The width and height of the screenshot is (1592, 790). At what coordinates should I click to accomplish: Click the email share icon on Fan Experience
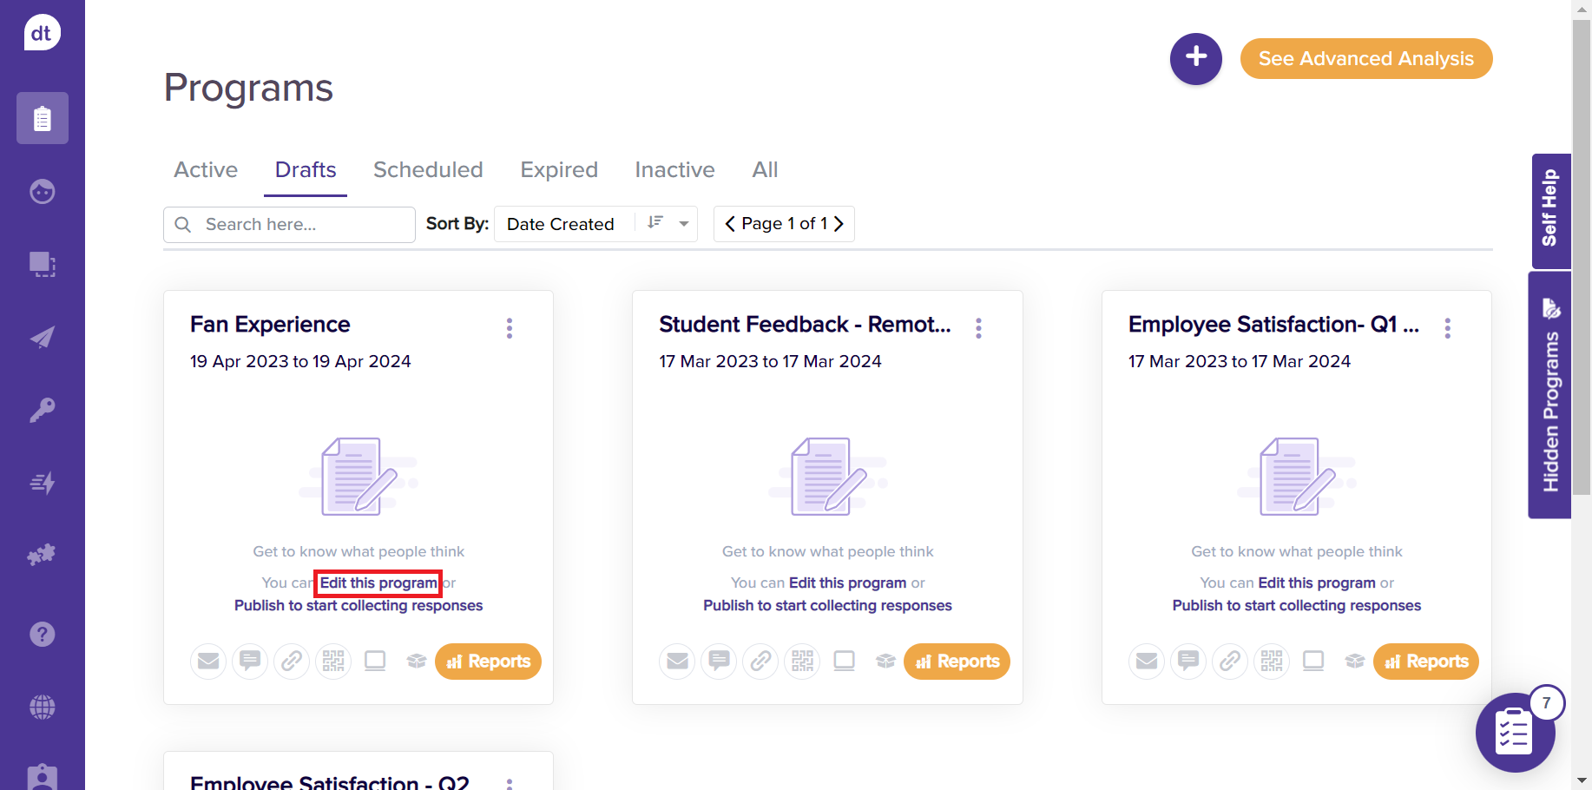tap(208, 662)
